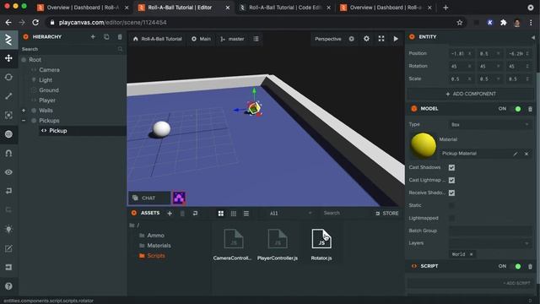
Task: Open the Layers dropdown
Action: click(489, 243)
